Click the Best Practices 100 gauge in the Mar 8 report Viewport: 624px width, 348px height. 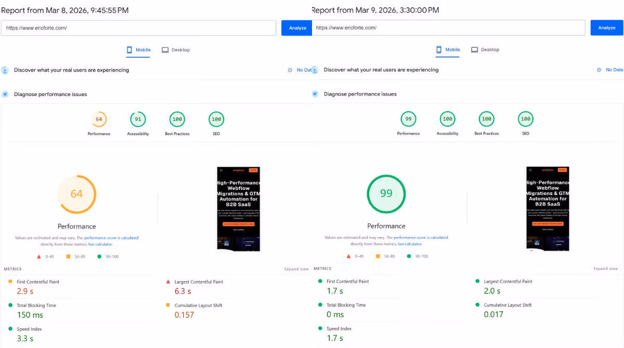pos(177,119)
